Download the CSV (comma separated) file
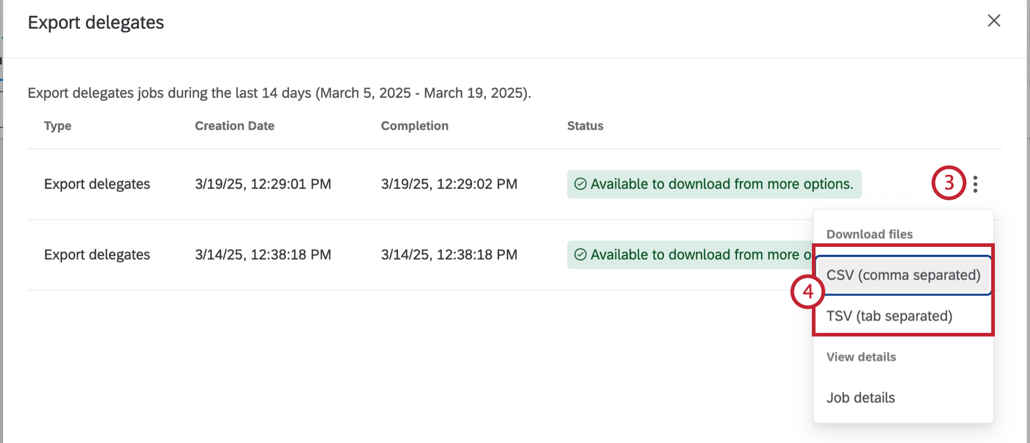Image resolution: width=1030 pixels, height=443 pixels. point(903,275)
